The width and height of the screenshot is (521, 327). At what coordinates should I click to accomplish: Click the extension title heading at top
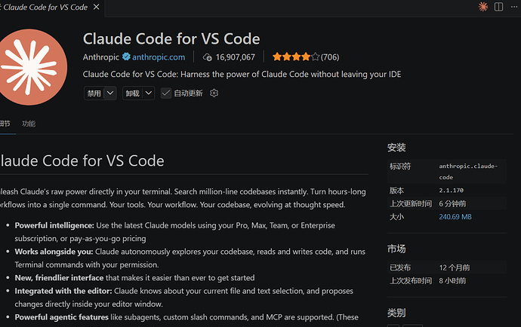click(171, 38)
